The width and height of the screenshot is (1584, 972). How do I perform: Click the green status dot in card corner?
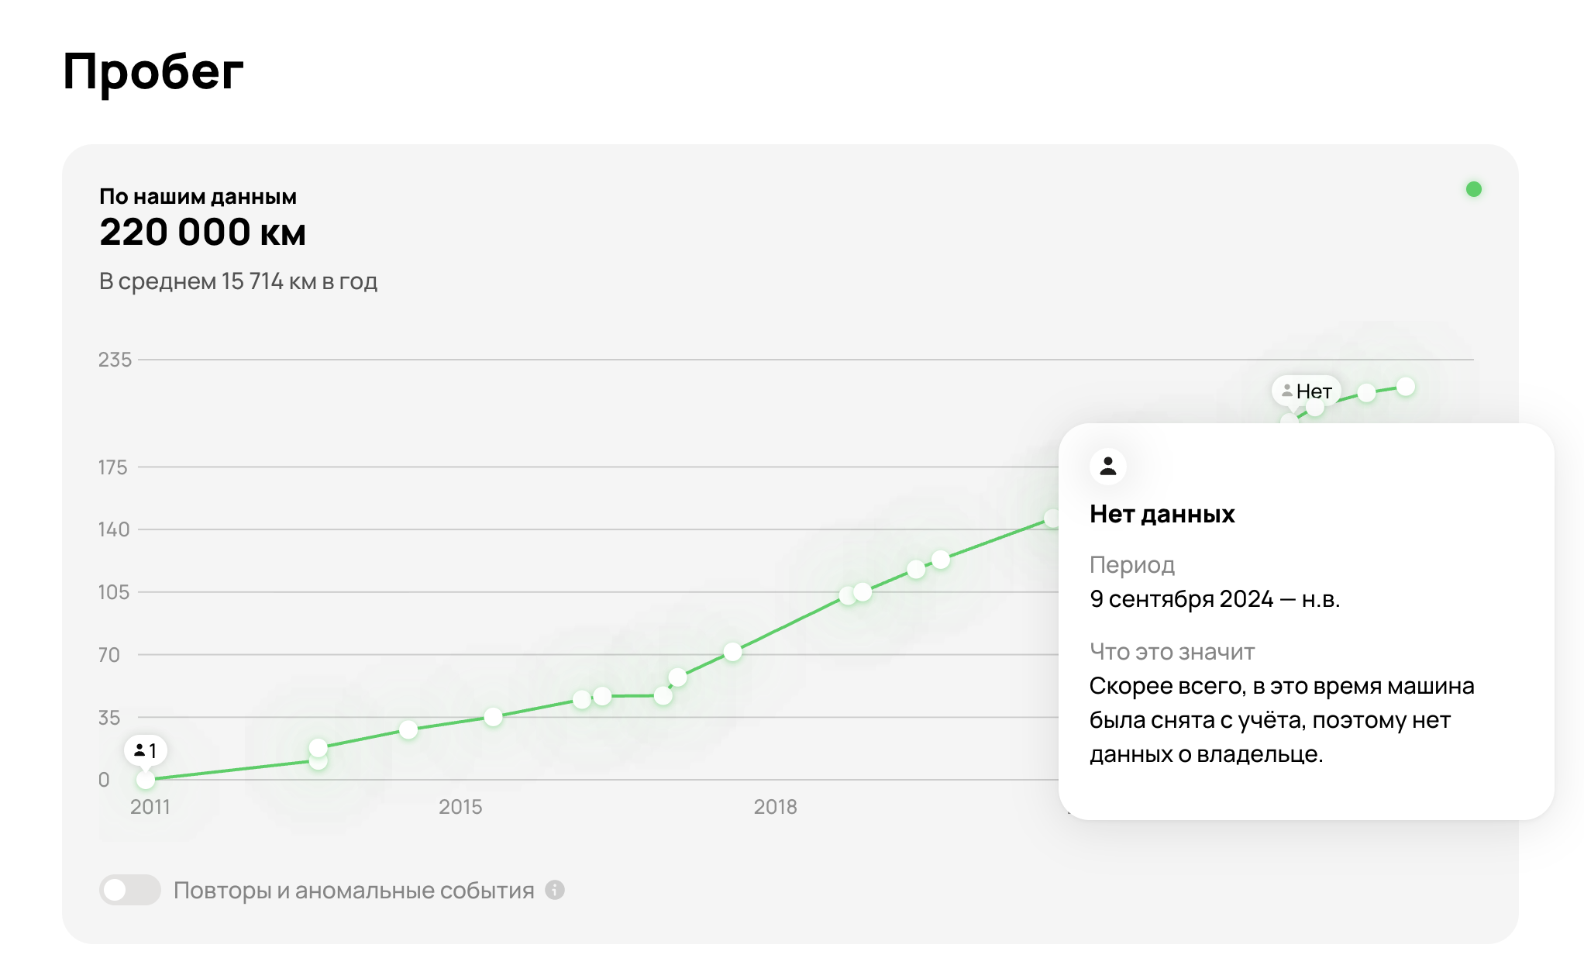point(1474,189)
